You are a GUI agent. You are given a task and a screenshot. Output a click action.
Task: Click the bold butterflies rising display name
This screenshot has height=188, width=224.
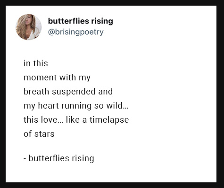[x=81, y=21]
